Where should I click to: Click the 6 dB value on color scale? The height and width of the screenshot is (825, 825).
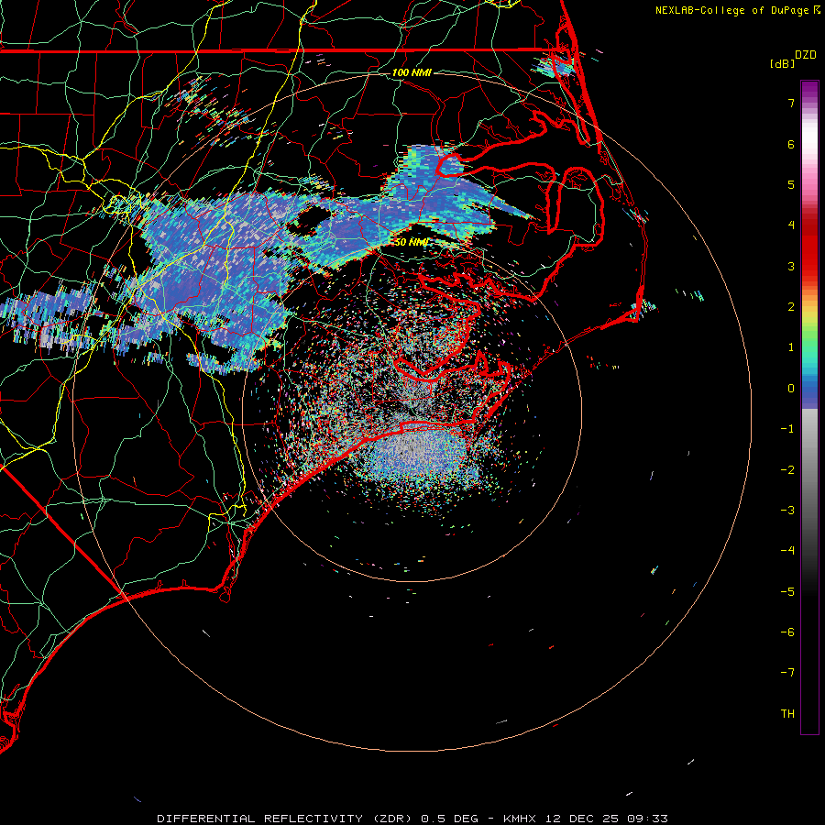[x=791, y=144]
